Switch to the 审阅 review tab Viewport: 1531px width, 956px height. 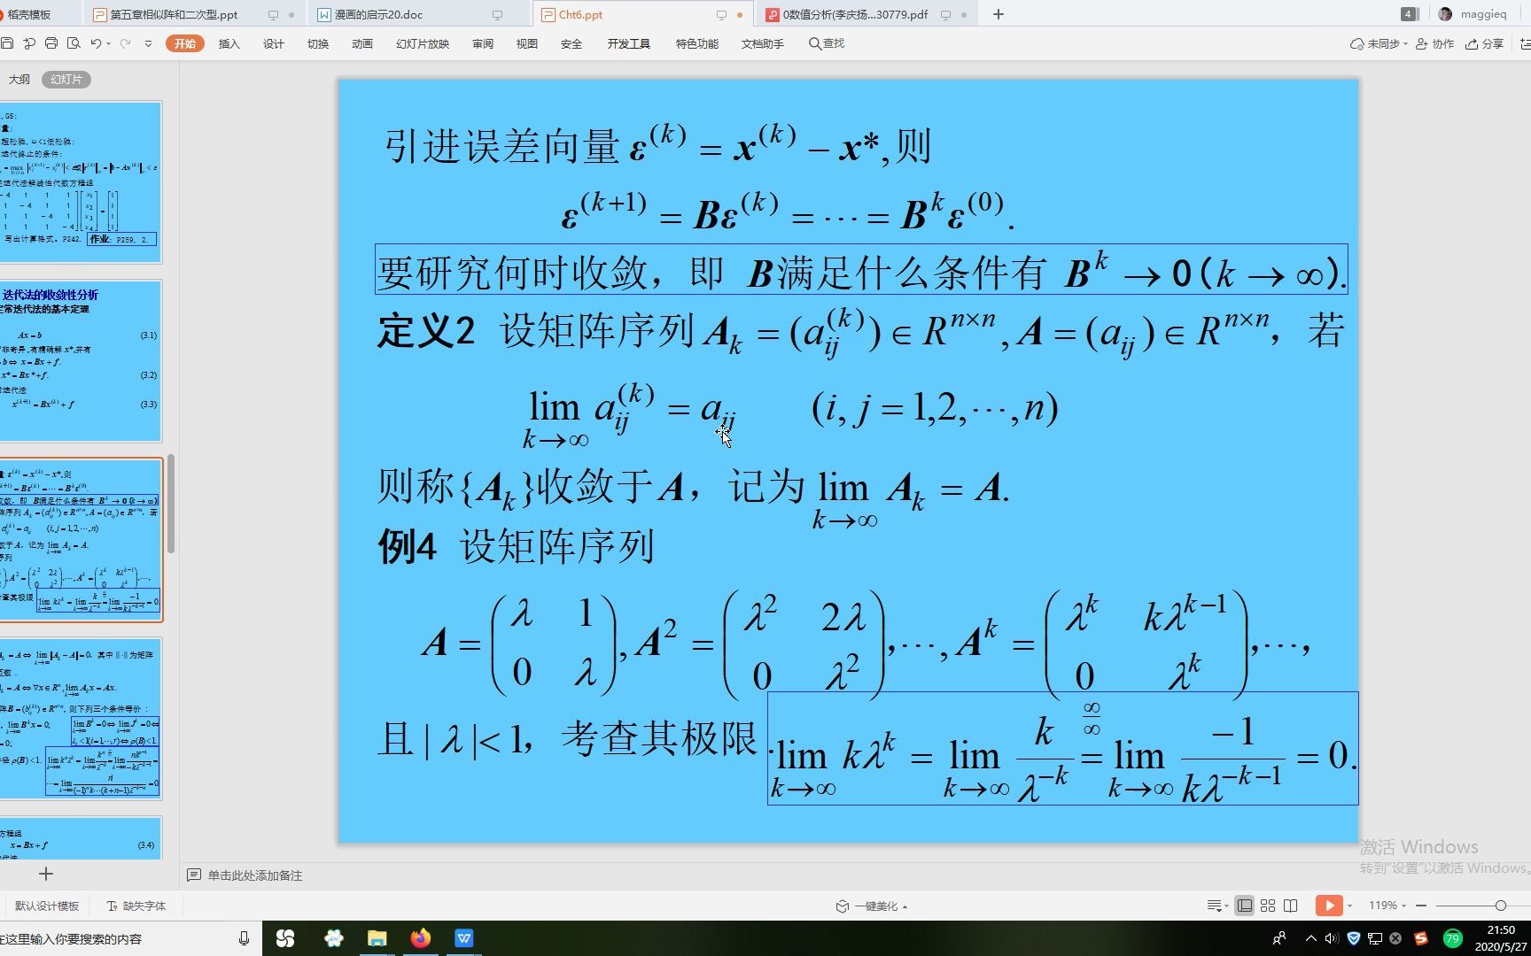[483, 43]
